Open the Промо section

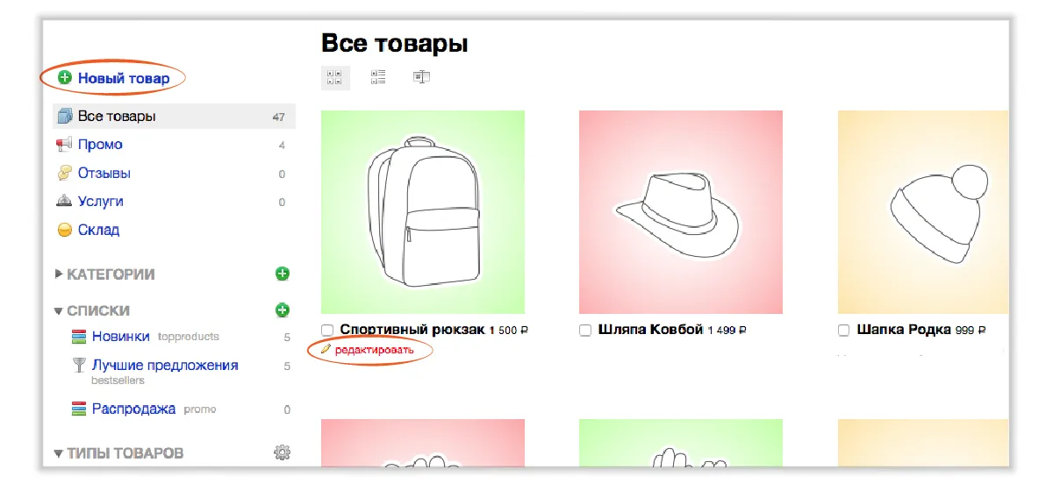pos(100,145)
